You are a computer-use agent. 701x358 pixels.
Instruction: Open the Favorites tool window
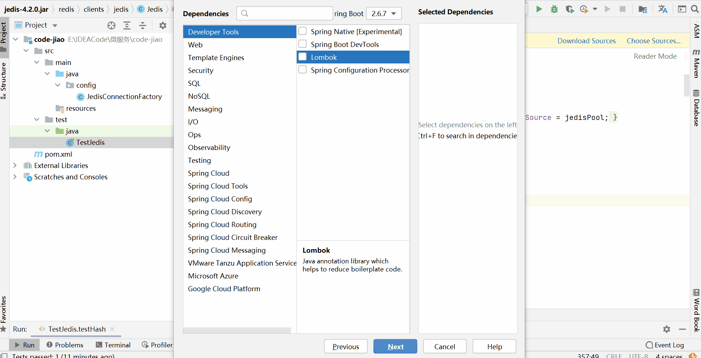pos(4,314)
